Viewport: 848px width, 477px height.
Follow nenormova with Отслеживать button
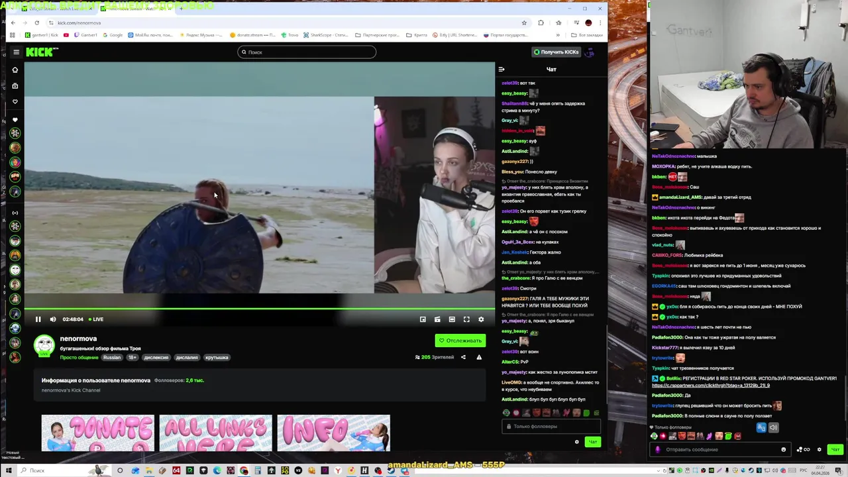[460, 341]
